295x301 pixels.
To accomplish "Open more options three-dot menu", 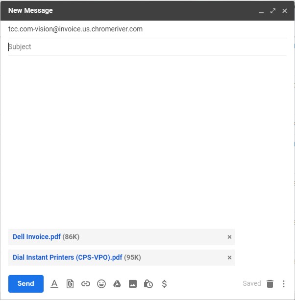I will coord(284,283).
